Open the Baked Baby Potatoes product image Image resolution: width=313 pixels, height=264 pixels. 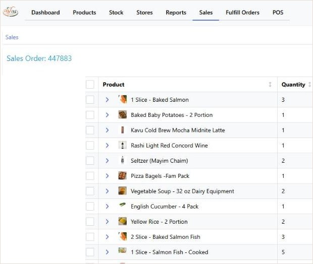coord(122,114)
